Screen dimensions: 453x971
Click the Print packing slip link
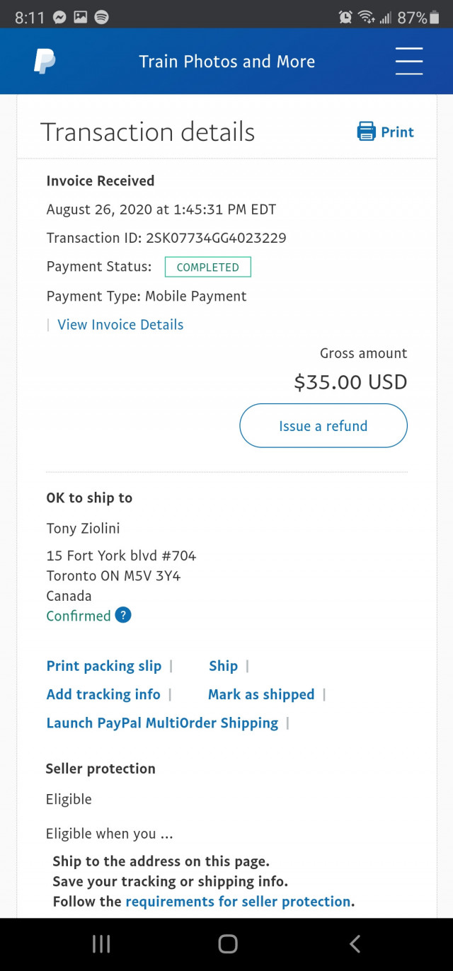tap(104, 666)
